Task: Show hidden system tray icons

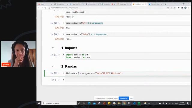Action: click(153, 103)
